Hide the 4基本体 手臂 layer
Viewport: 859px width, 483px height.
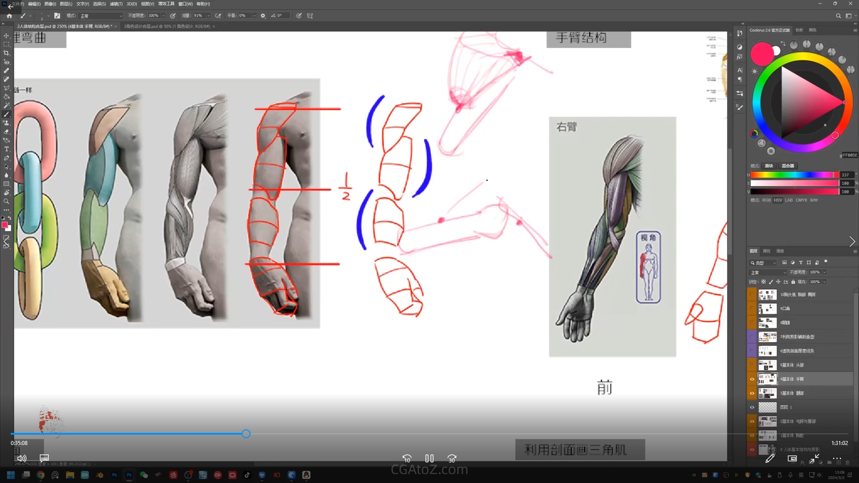(x=752, y=379)
